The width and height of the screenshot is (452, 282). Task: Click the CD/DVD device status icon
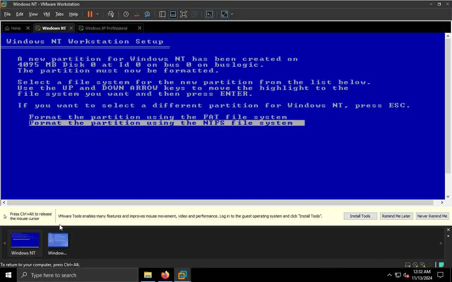pyautogui.click(x=415, y=265)
